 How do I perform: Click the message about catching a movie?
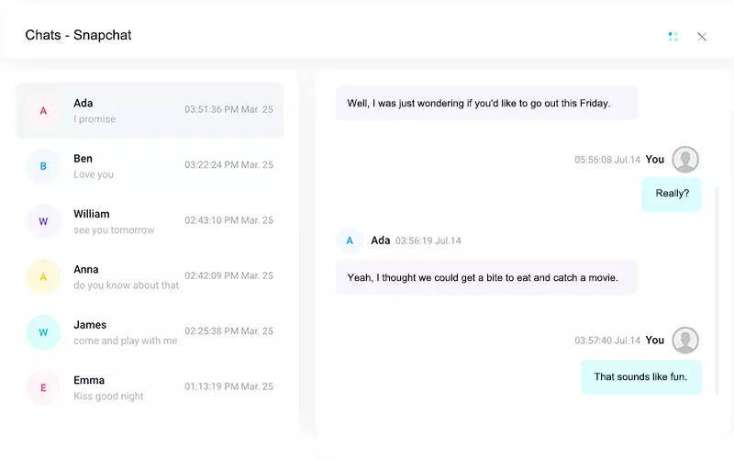click(486, 277)
